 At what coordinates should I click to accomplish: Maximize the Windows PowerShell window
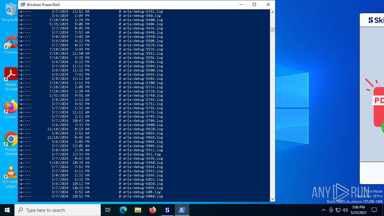tap(254, 4)
